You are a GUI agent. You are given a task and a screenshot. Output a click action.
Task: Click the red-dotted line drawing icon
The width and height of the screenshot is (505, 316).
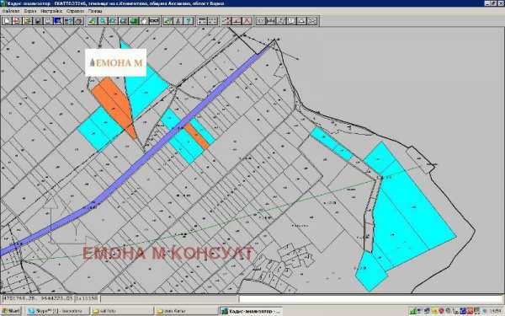[226, 21]
